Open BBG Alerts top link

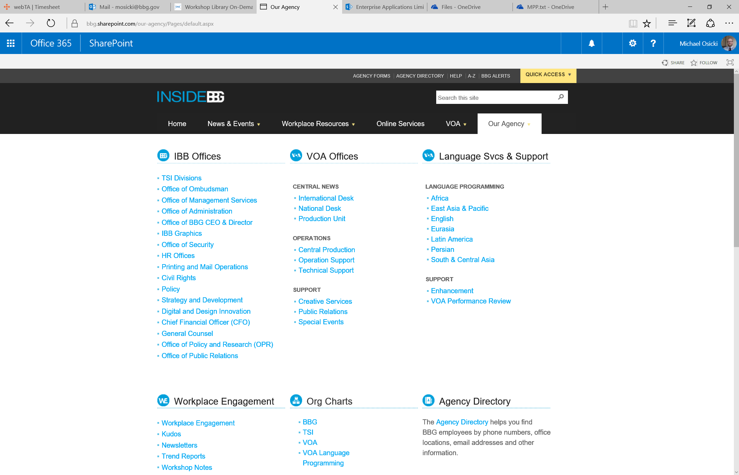495,76
